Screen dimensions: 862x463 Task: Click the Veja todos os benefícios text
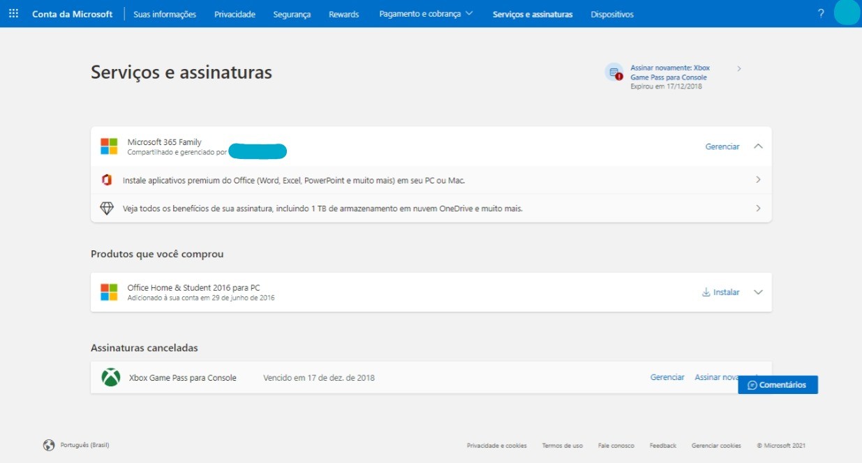(x=322, y=208)
